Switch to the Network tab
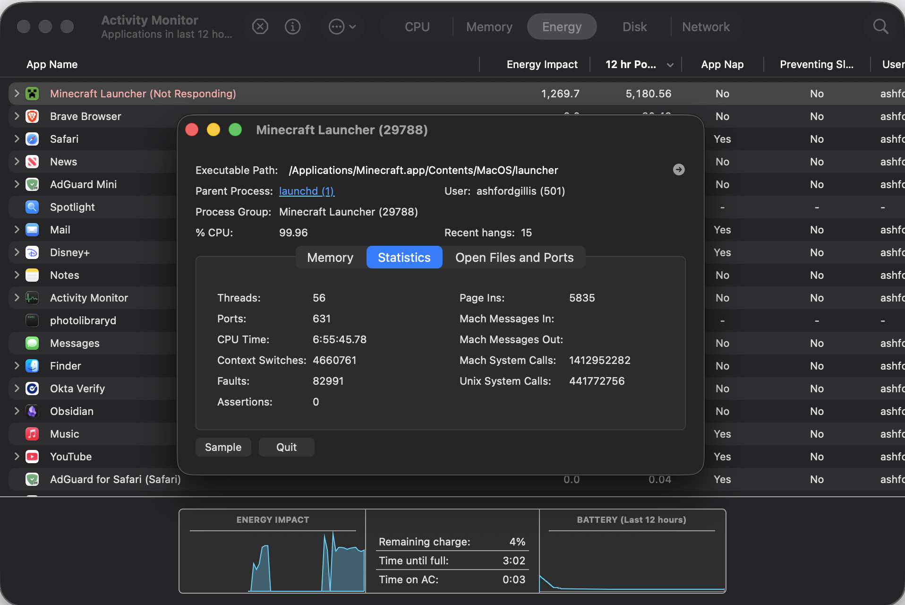This screenshot has height=605, width=905. pyautogui.click(x=706, y=26)
